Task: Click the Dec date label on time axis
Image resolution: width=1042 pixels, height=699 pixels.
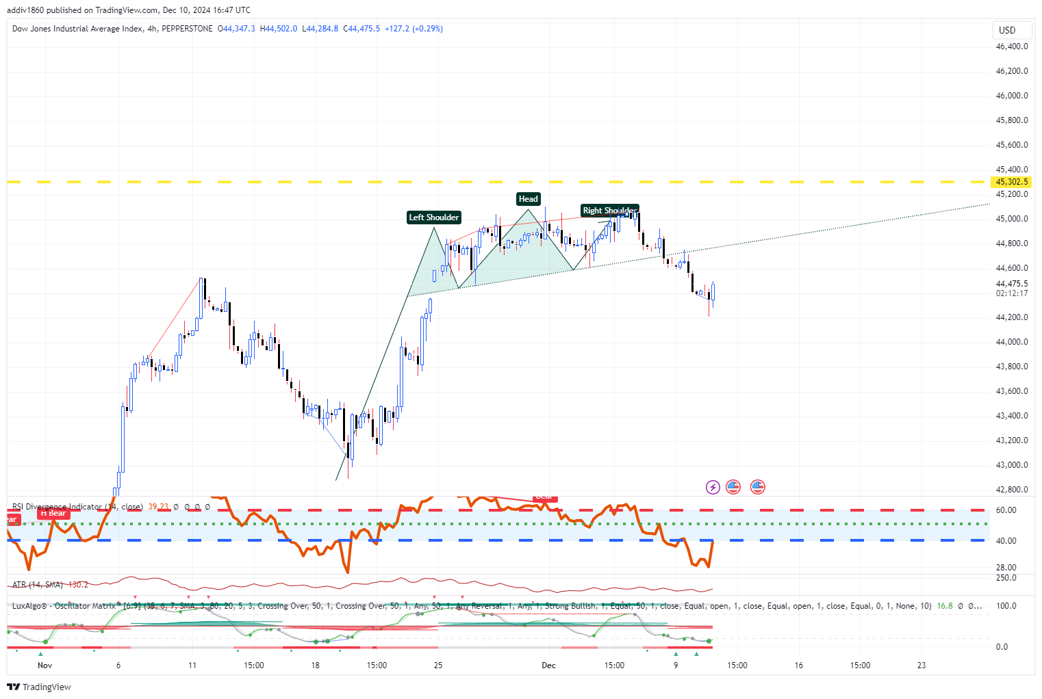Action: 548,665
